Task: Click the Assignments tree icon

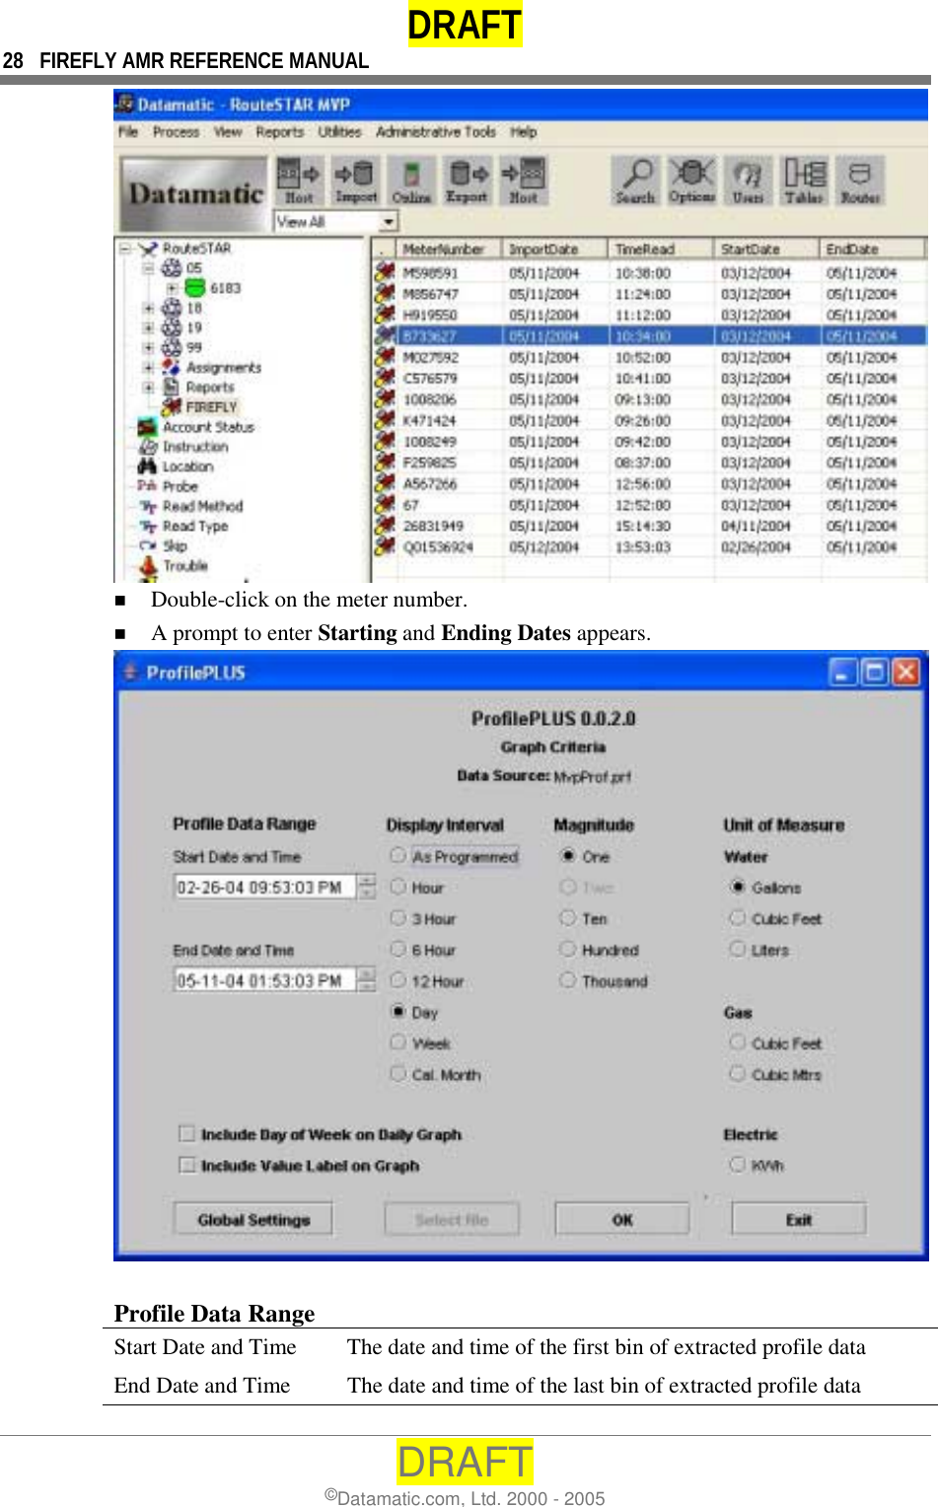Action: tap(172, 367)
